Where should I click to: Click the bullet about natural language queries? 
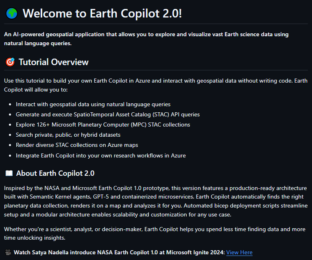pos(93,105)
